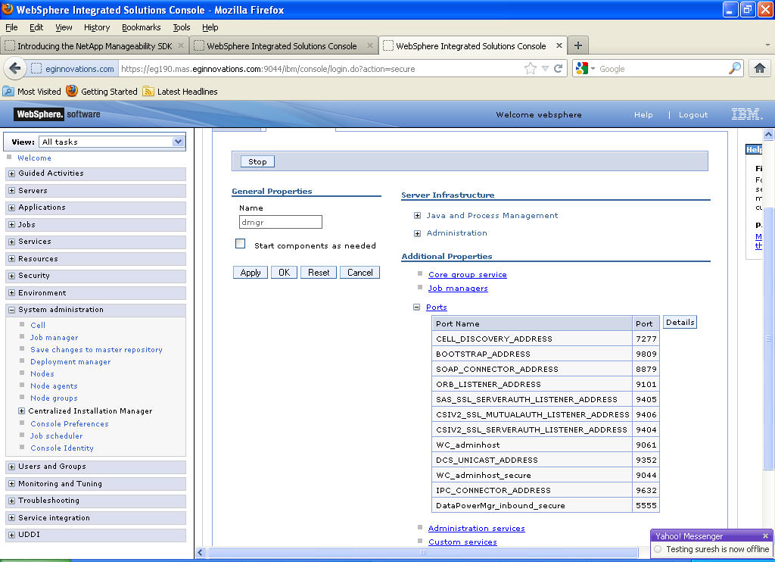Open the Edit menu
Viewport: 775px width, 562px height.
tap(36, 27)
